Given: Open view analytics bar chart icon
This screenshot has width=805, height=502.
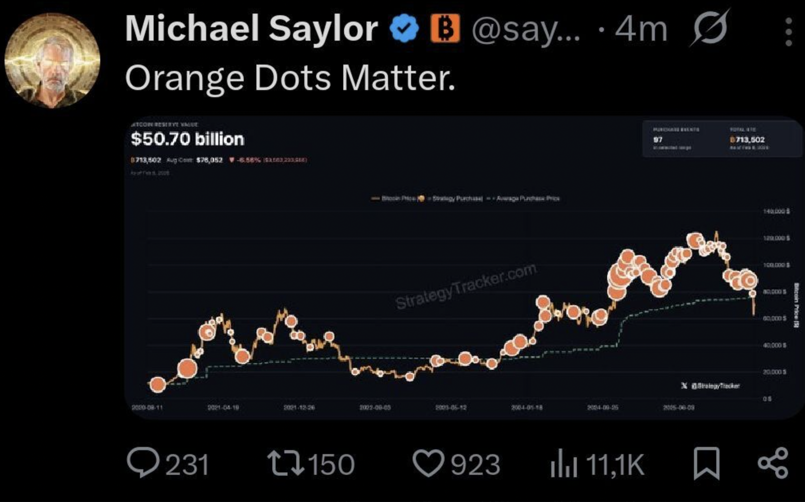Looking at the screenshot, I should point(563,463).
